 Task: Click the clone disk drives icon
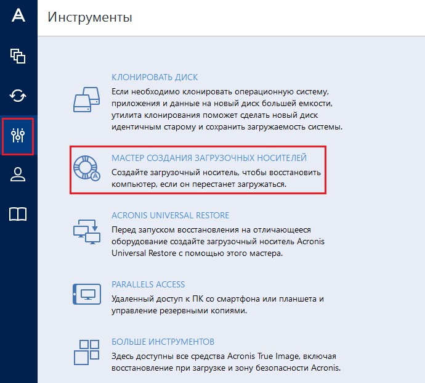pos(87,99)
